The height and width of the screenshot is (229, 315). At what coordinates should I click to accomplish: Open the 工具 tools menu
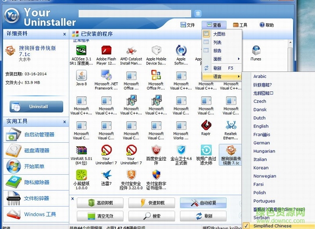pos(240,25)
